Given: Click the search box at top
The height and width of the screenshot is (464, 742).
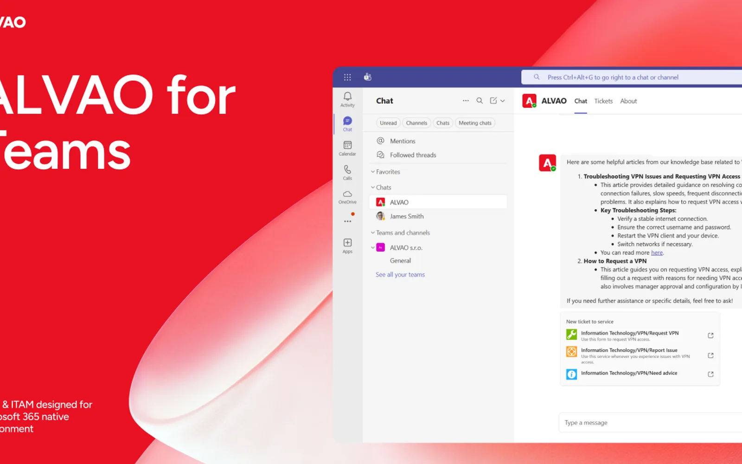Looking at the screenshot, I should pyautogui.click(x=632, y=77).
